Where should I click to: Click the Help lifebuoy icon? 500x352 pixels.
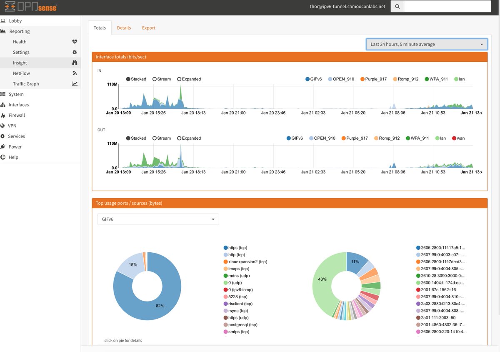(x=3, y=157)
